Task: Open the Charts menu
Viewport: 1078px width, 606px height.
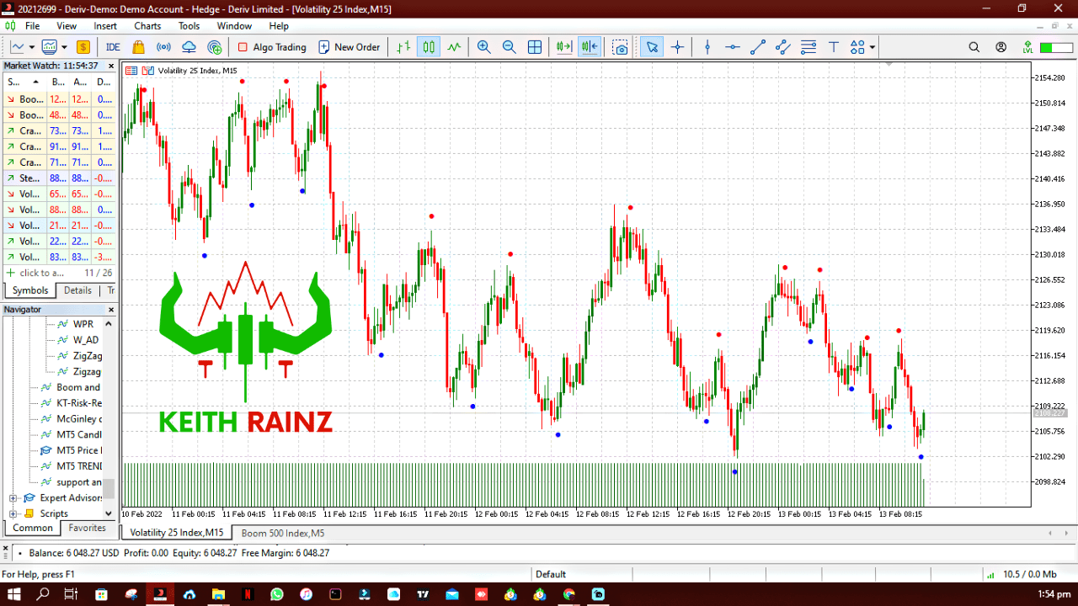Action: click(x=147, y=26)
